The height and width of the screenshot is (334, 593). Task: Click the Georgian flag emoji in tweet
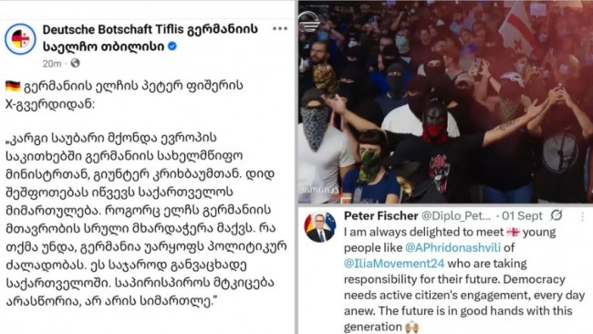pyautogui.click(x=514, y=232)
